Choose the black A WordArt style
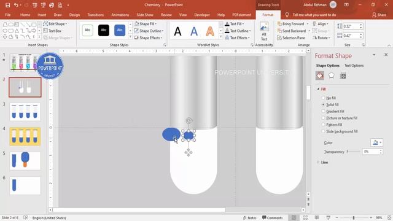The width and height of the screenshot is (393, 221). pyautogui.click(x=177, y=31)
